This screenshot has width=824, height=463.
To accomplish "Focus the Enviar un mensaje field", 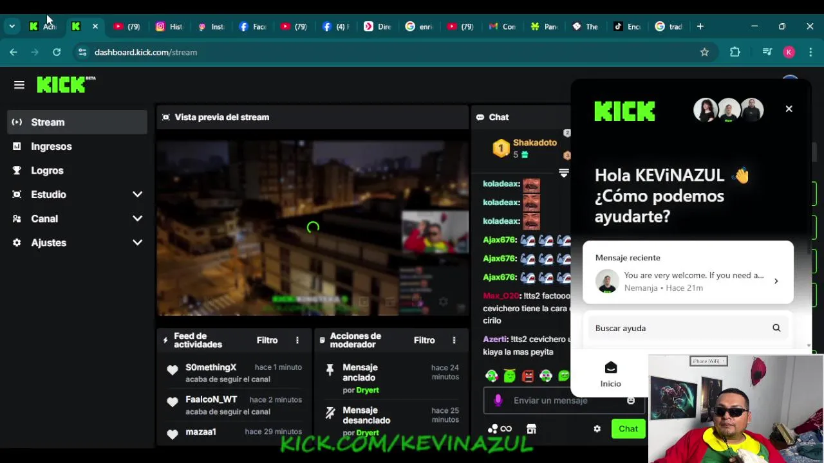I will 564,401.
